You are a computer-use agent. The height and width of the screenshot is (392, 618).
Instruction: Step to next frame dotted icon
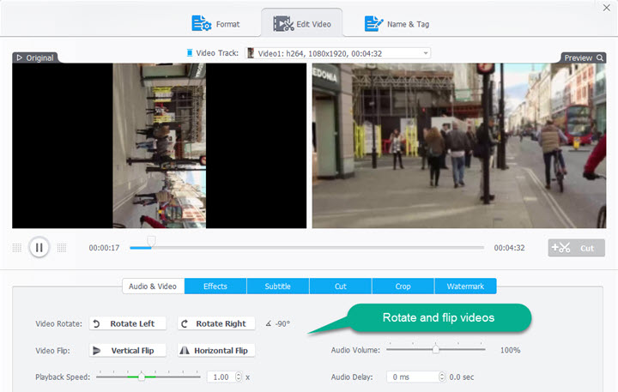[x=62, y=247]
